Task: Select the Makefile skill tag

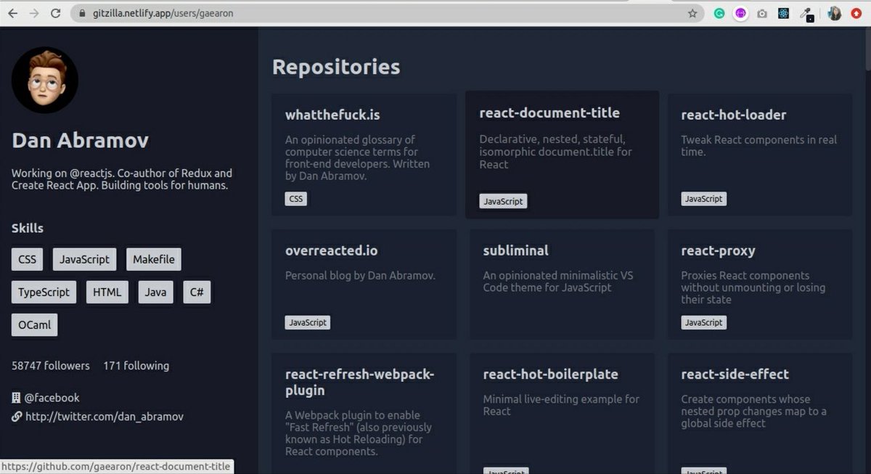Action: tap(155, 259)
